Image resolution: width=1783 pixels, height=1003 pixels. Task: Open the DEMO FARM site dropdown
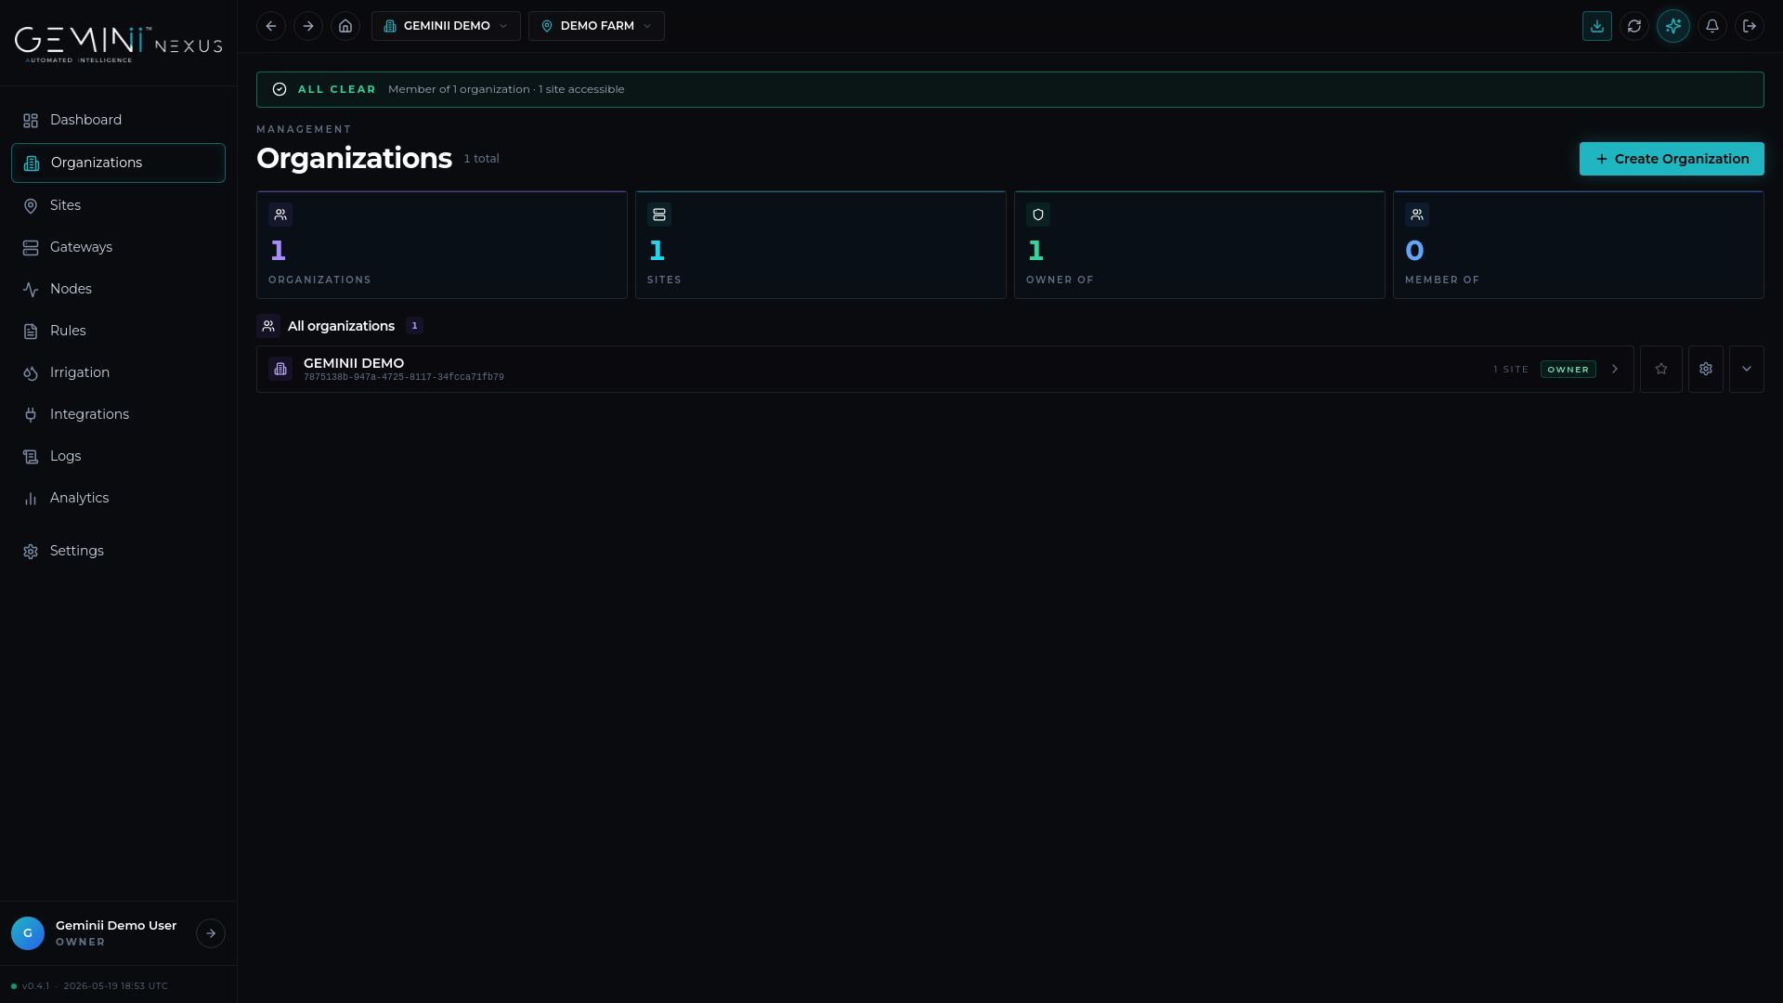(x=596, y=26)
